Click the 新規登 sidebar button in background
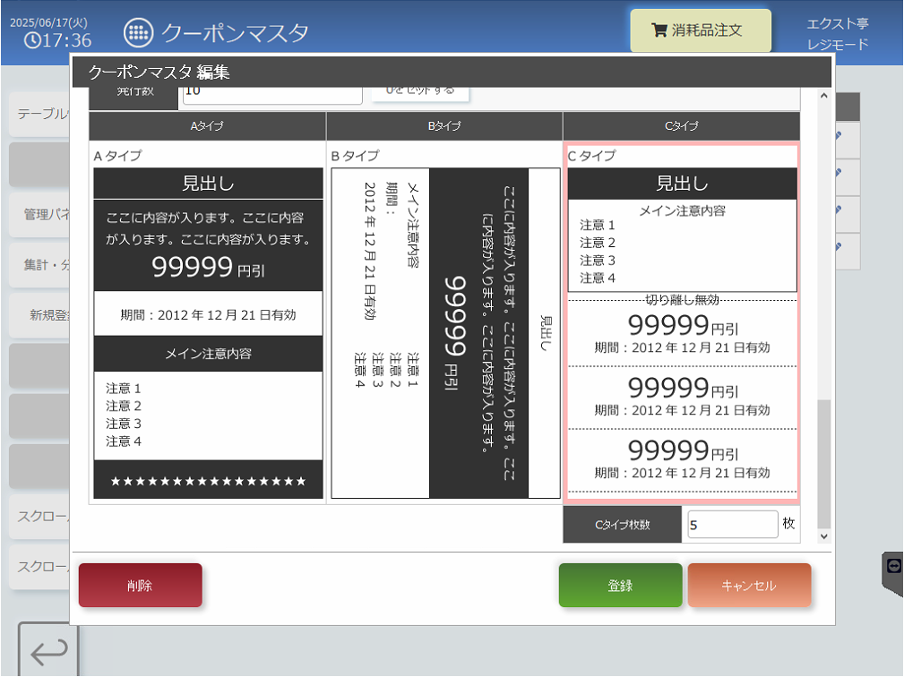904x677 pixels. click(x=40, y=315)
